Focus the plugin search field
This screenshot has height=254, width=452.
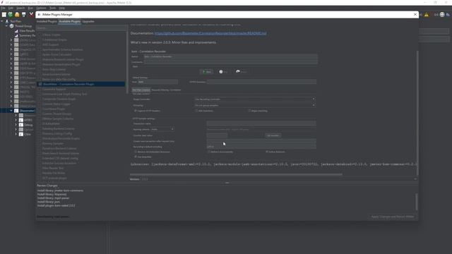[81, 28]
